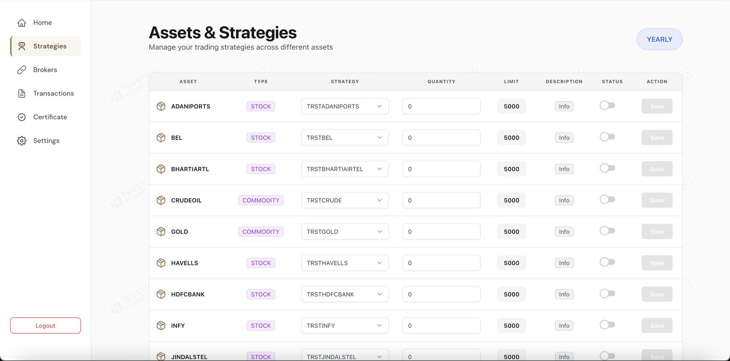The width and height of the screenshot is (730, 361).
Task: Enable the status toggle for ADANIPORTS
Action: click(x=607, y=105)
